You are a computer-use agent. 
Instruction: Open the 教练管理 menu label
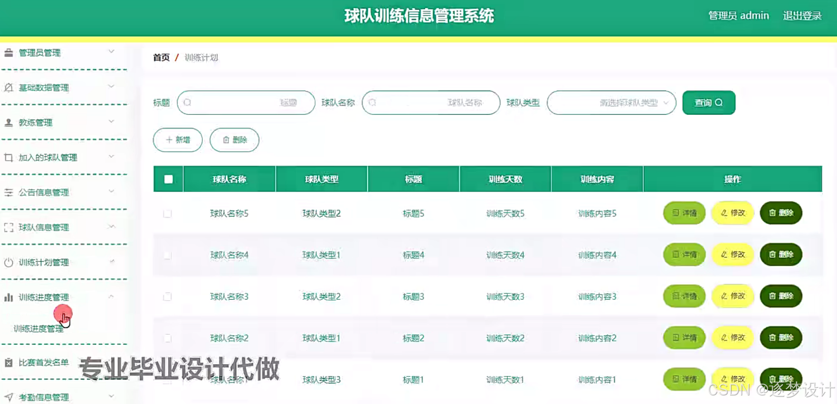tap(35, 122)
